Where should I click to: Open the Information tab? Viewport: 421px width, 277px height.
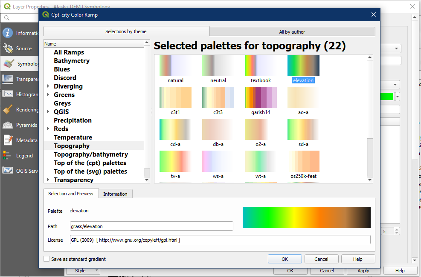click(115, 194)
